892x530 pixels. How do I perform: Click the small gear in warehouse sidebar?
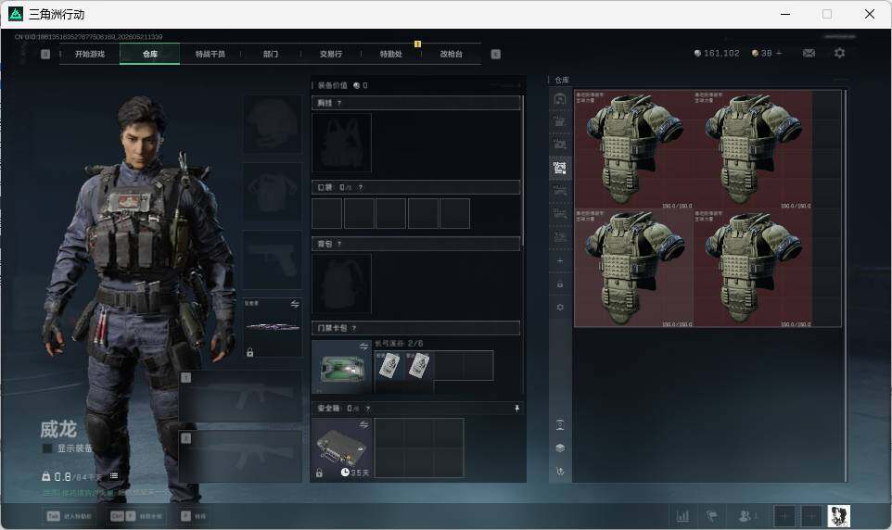pyautogui.click(x=560, y=307)
